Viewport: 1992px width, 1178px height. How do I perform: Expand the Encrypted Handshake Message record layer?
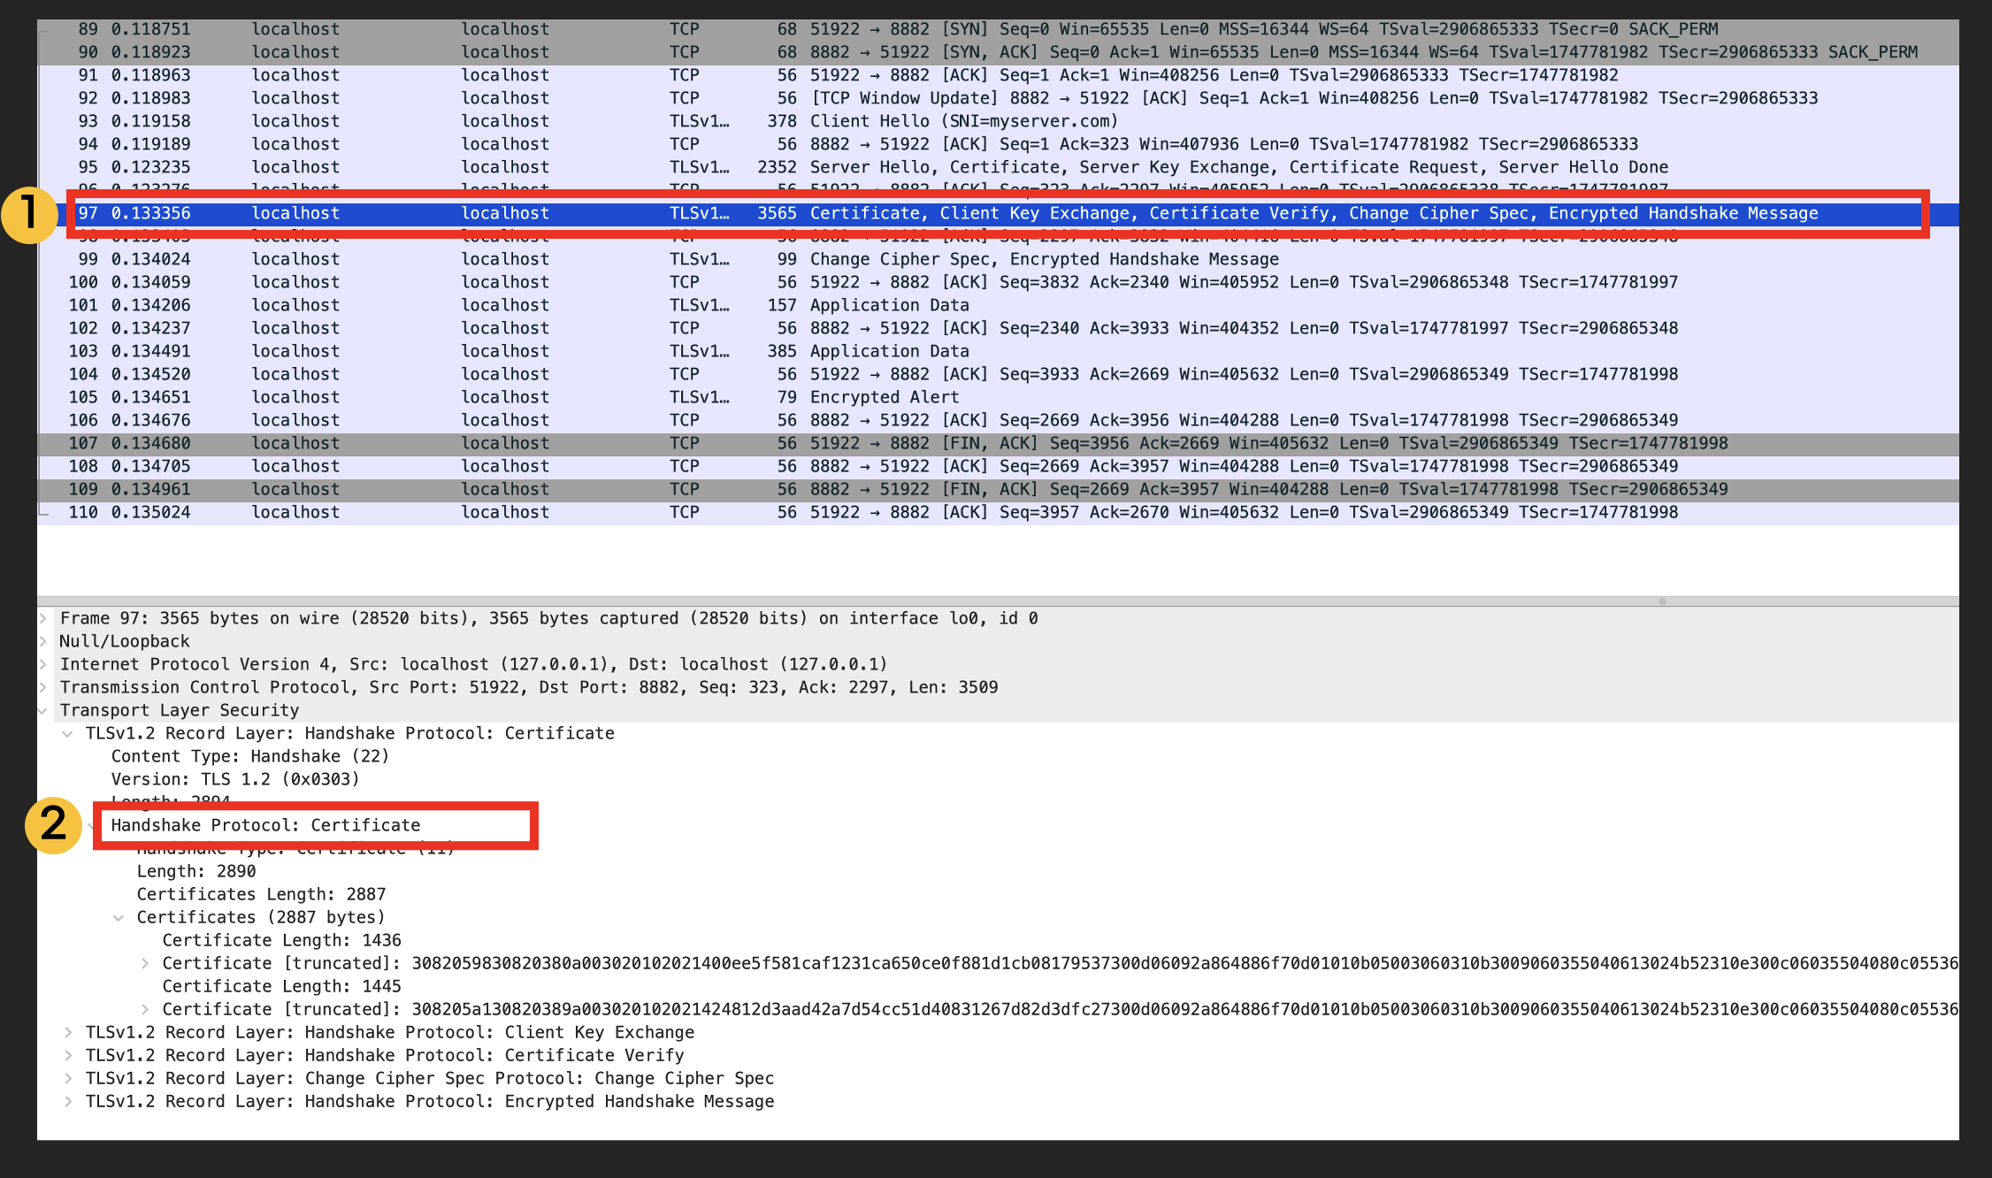click(x=67, y=1101)
